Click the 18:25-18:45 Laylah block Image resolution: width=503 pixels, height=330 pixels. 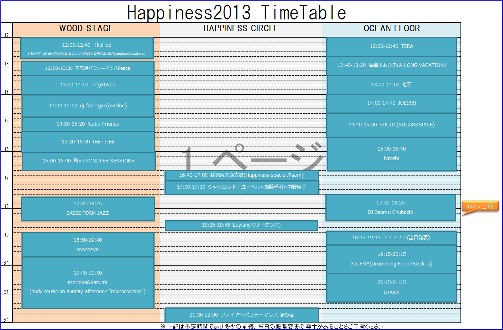pyautogui.click(x=241, y=225)
